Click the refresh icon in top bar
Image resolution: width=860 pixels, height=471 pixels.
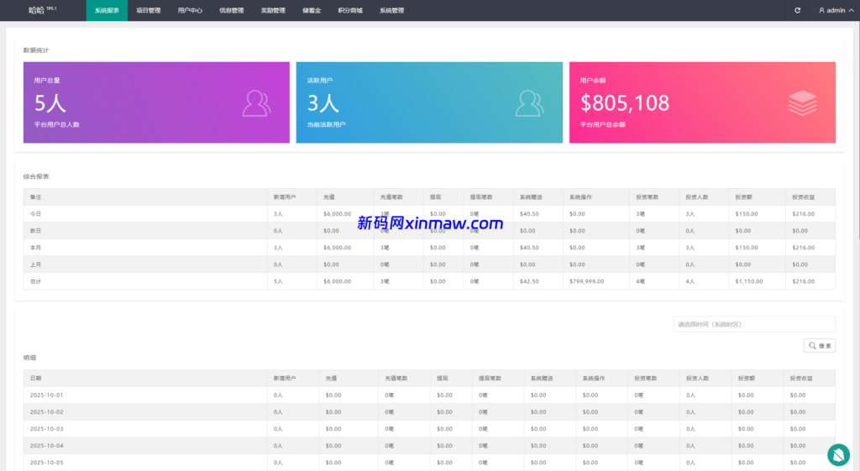point(798,10)
